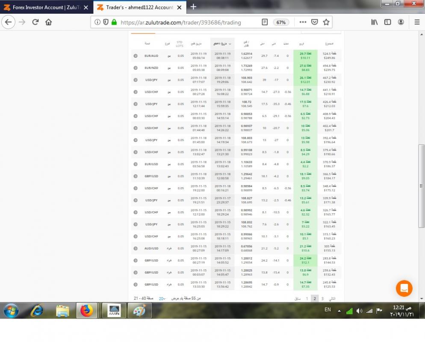Open the AAAFx taskbar application
The width and height of the screenshot is (425, 342).
114,310
